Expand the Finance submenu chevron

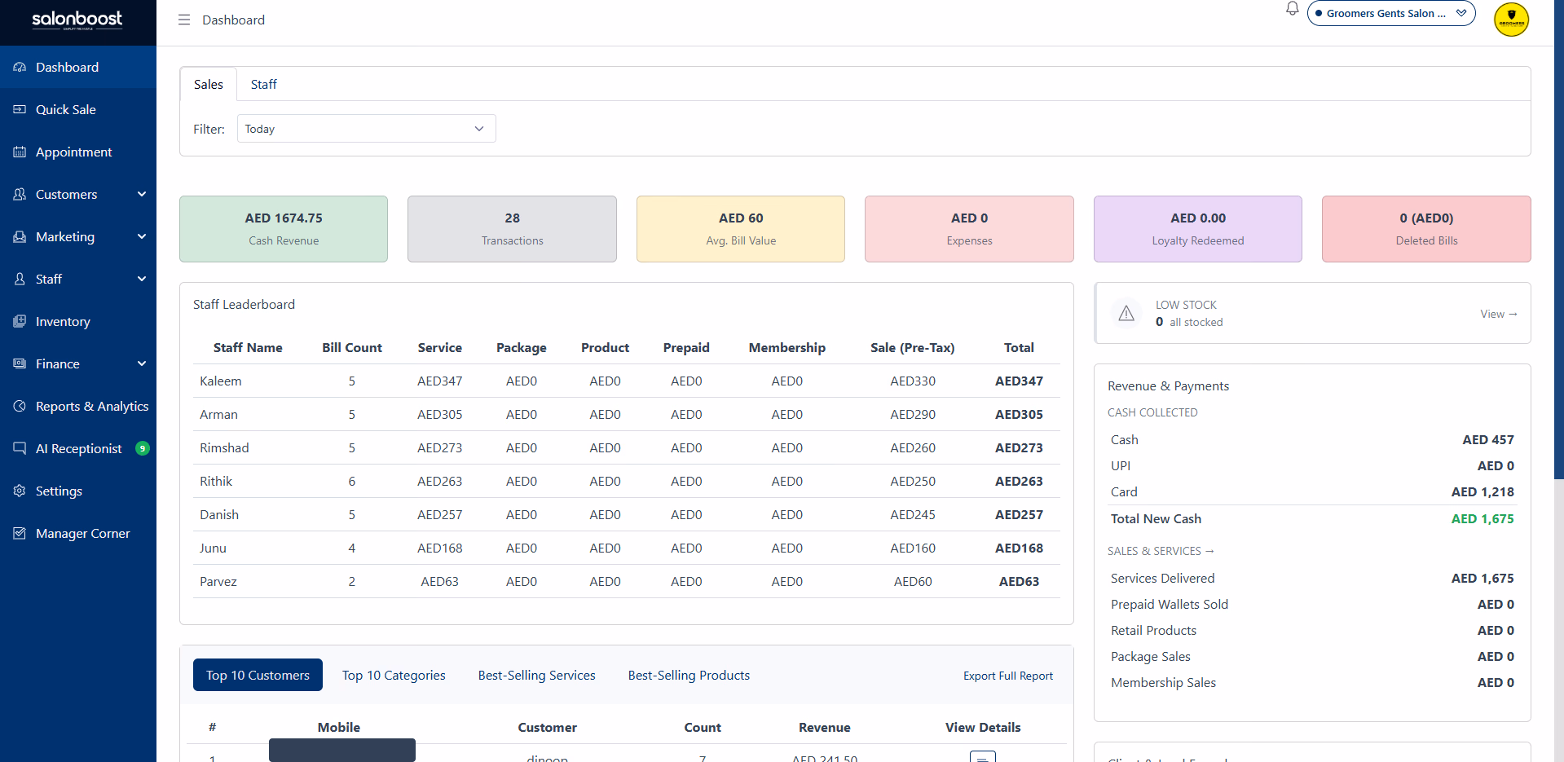pos(142,363)
